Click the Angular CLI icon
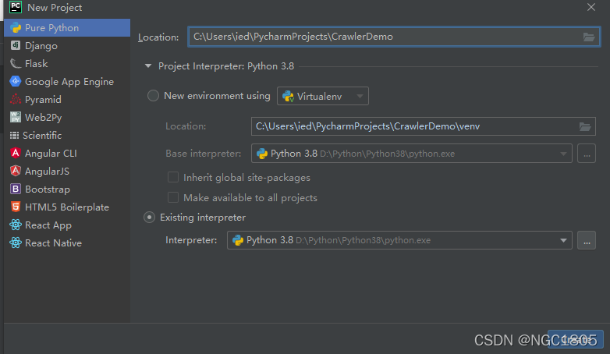The width and height of the screenshot is (610, 354). 15,153
